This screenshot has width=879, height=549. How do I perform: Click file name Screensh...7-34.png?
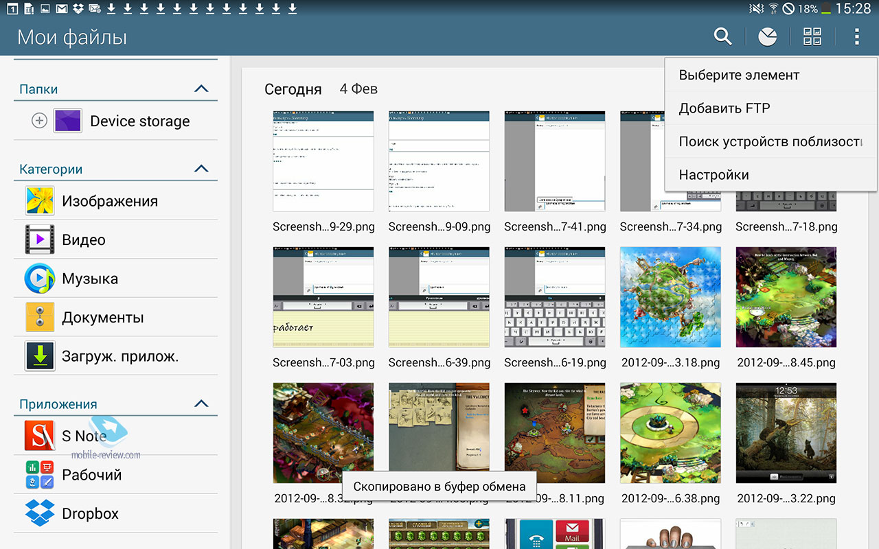pos(671,226)
